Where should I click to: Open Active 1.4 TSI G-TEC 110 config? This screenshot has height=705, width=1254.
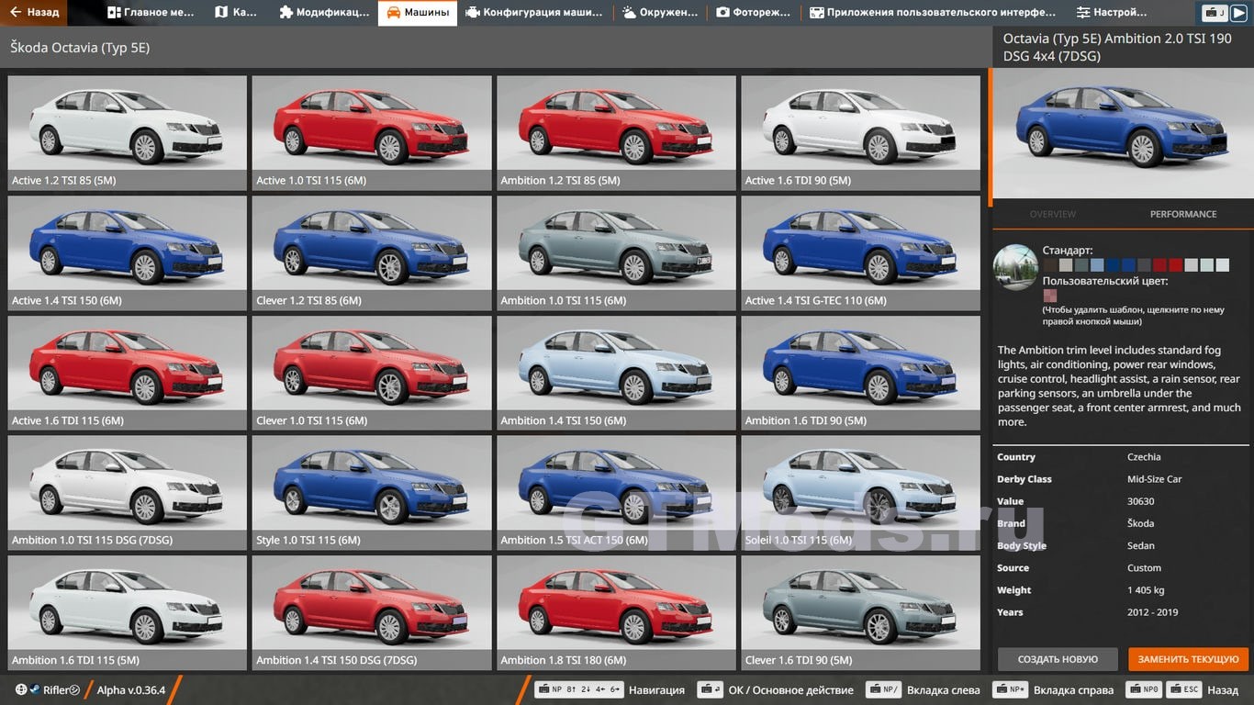click(x=860, y=252)
